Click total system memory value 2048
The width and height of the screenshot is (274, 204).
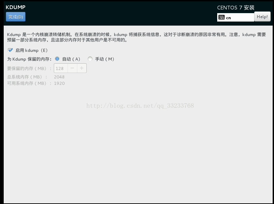pyautogui.click(x=59, y=77)
